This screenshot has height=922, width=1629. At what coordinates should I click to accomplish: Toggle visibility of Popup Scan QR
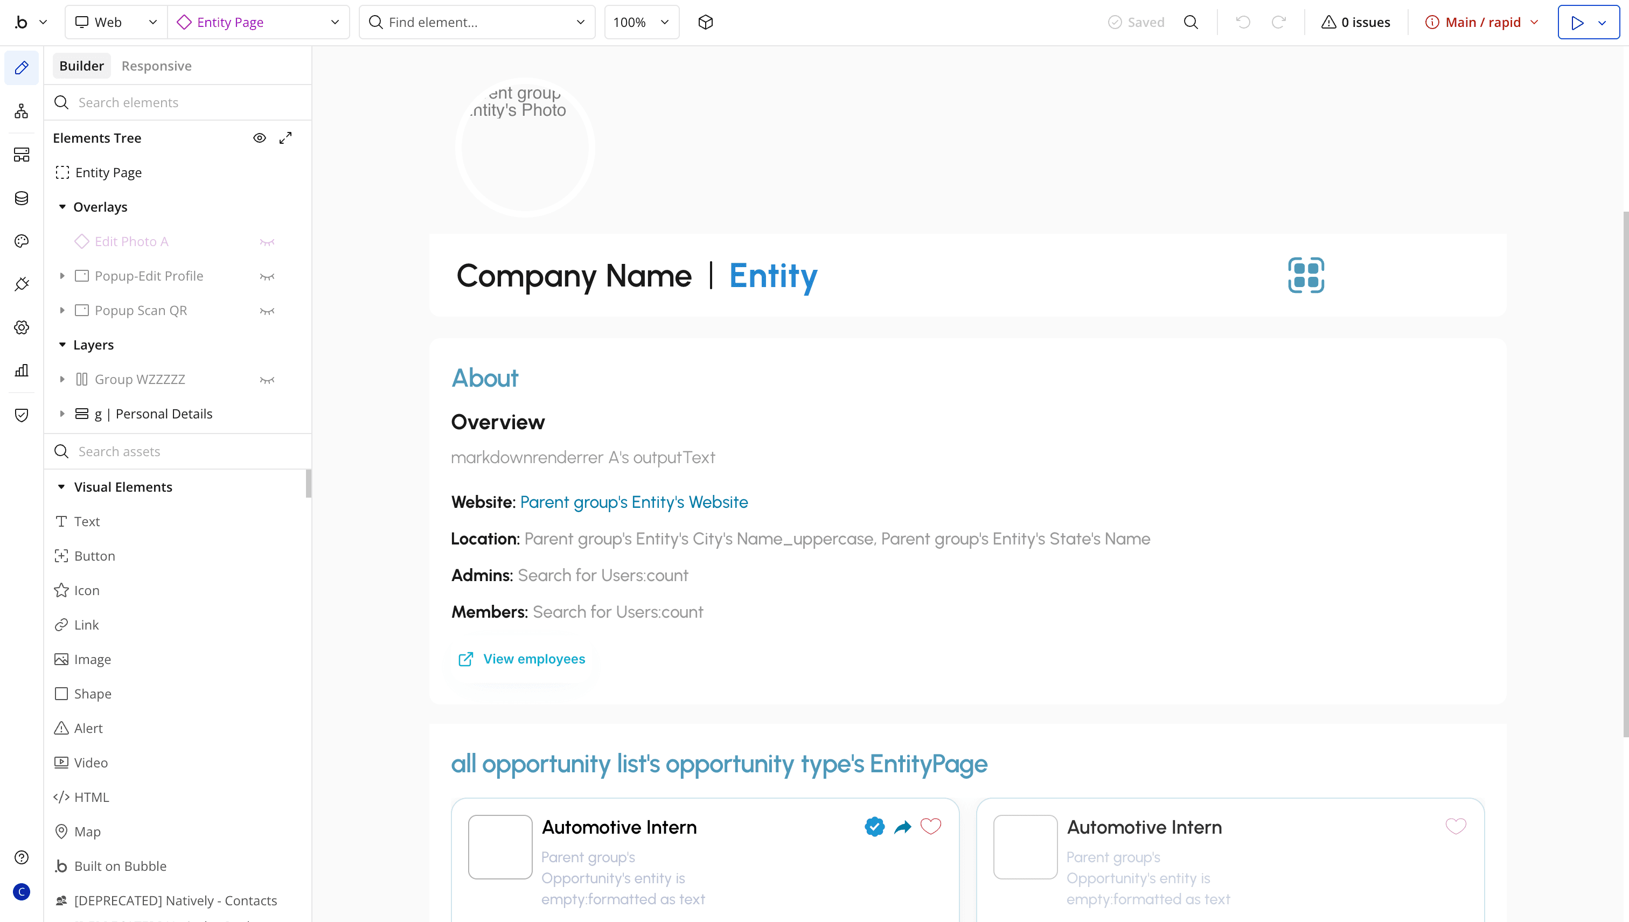266,310
